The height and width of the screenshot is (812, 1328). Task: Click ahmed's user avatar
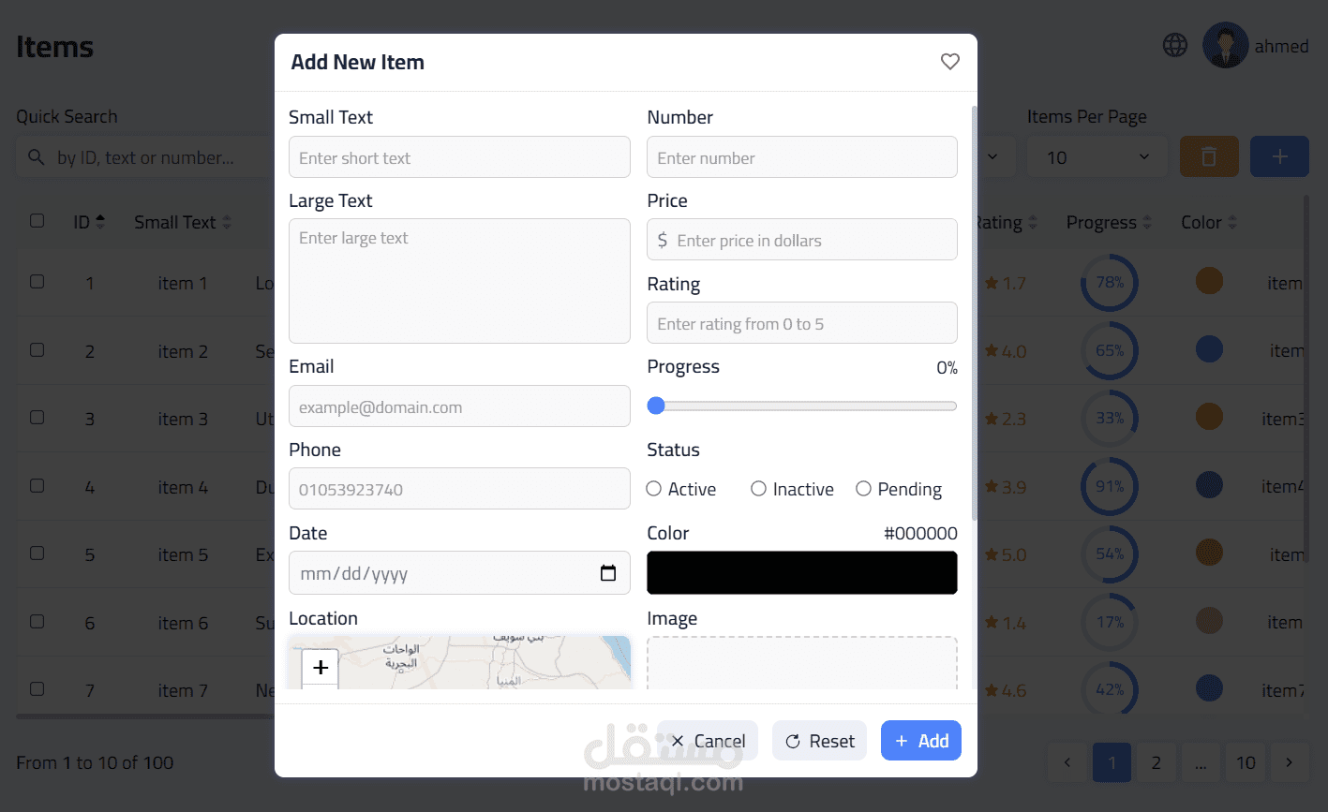click(x=1225, y=45)
